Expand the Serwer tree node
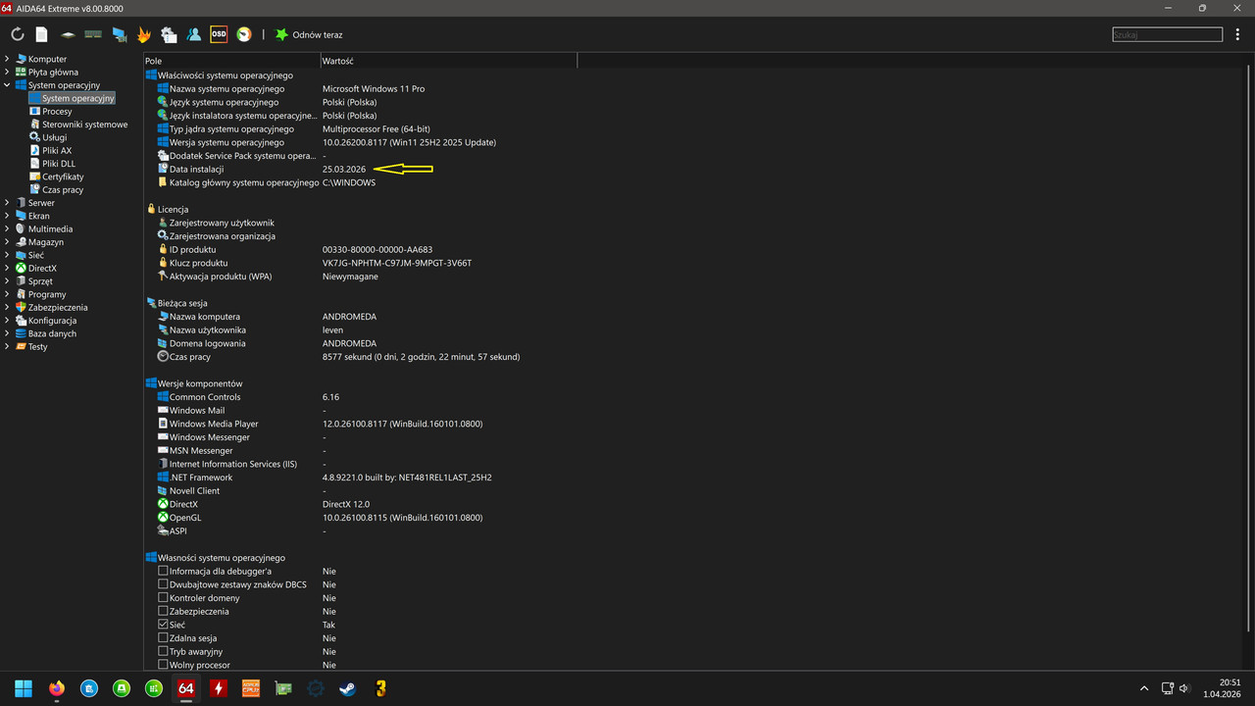The image size is (1255, 706). 7,203
